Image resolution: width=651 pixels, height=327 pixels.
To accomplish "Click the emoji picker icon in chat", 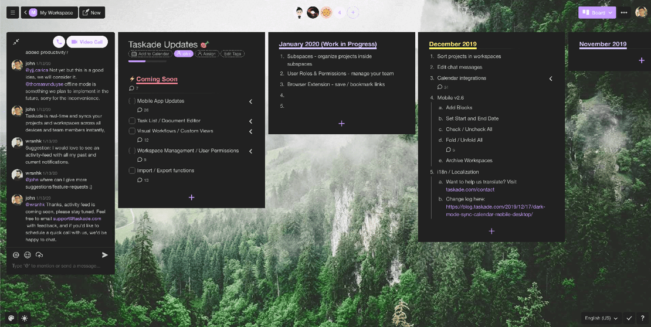I will click(x=28, y=255).
